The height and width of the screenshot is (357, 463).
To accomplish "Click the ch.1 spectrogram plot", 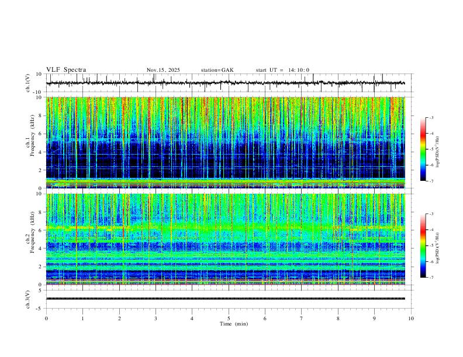I will [225, 142].
